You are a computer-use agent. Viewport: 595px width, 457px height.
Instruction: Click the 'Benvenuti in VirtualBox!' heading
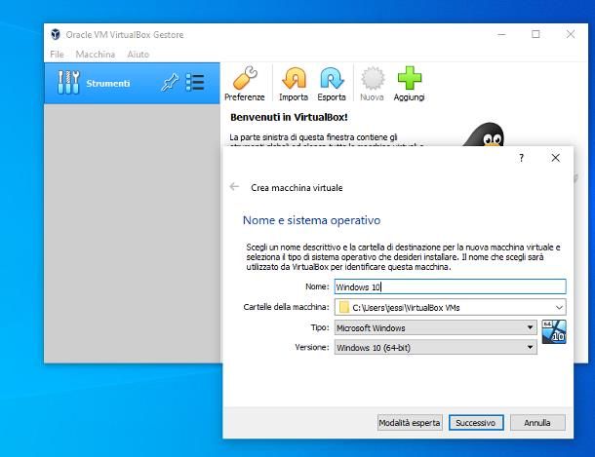point(289,118)
